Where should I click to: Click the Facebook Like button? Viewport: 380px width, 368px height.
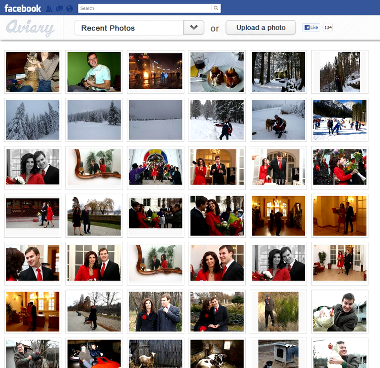pyautogui.click(x=311, y=27)
